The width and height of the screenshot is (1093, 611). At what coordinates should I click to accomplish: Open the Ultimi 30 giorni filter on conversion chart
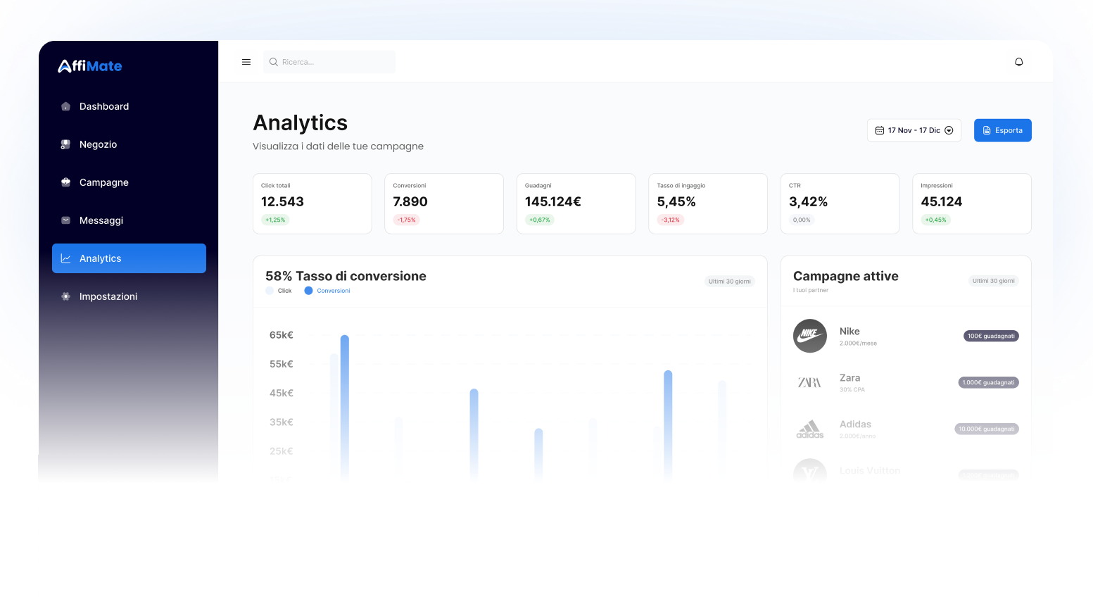(729, 281)
